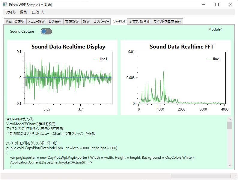Image resolution: width=238 pixels, height=180 pixels.
Task: Switch to the メニュー設定 tab
Action: coord(37,21)
